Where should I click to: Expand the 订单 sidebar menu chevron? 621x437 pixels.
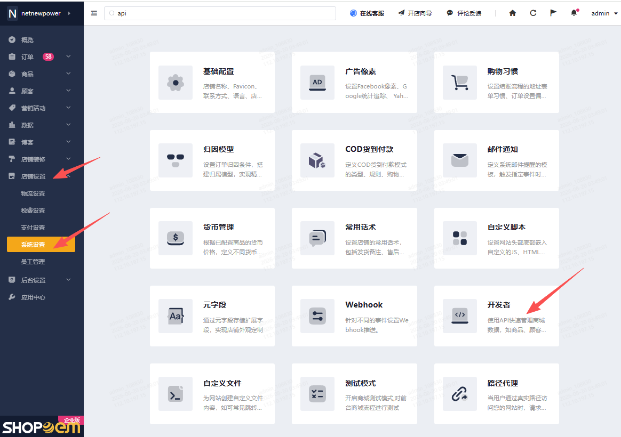click(68, 56)
